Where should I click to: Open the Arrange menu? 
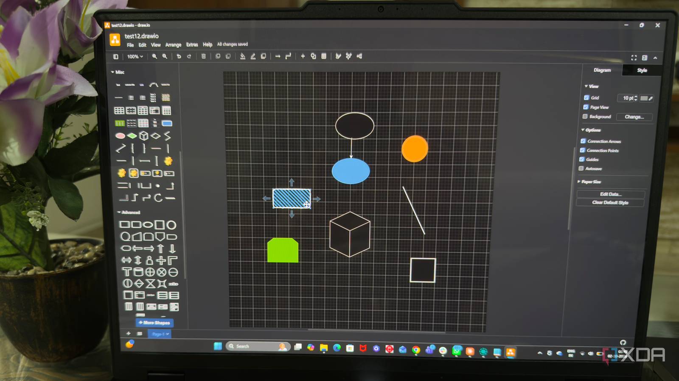(173, 45)
